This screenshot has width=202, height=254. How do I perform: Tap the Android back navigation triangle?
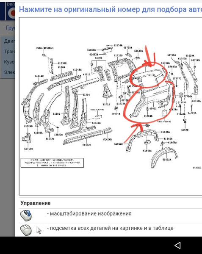tap(178, 246)
